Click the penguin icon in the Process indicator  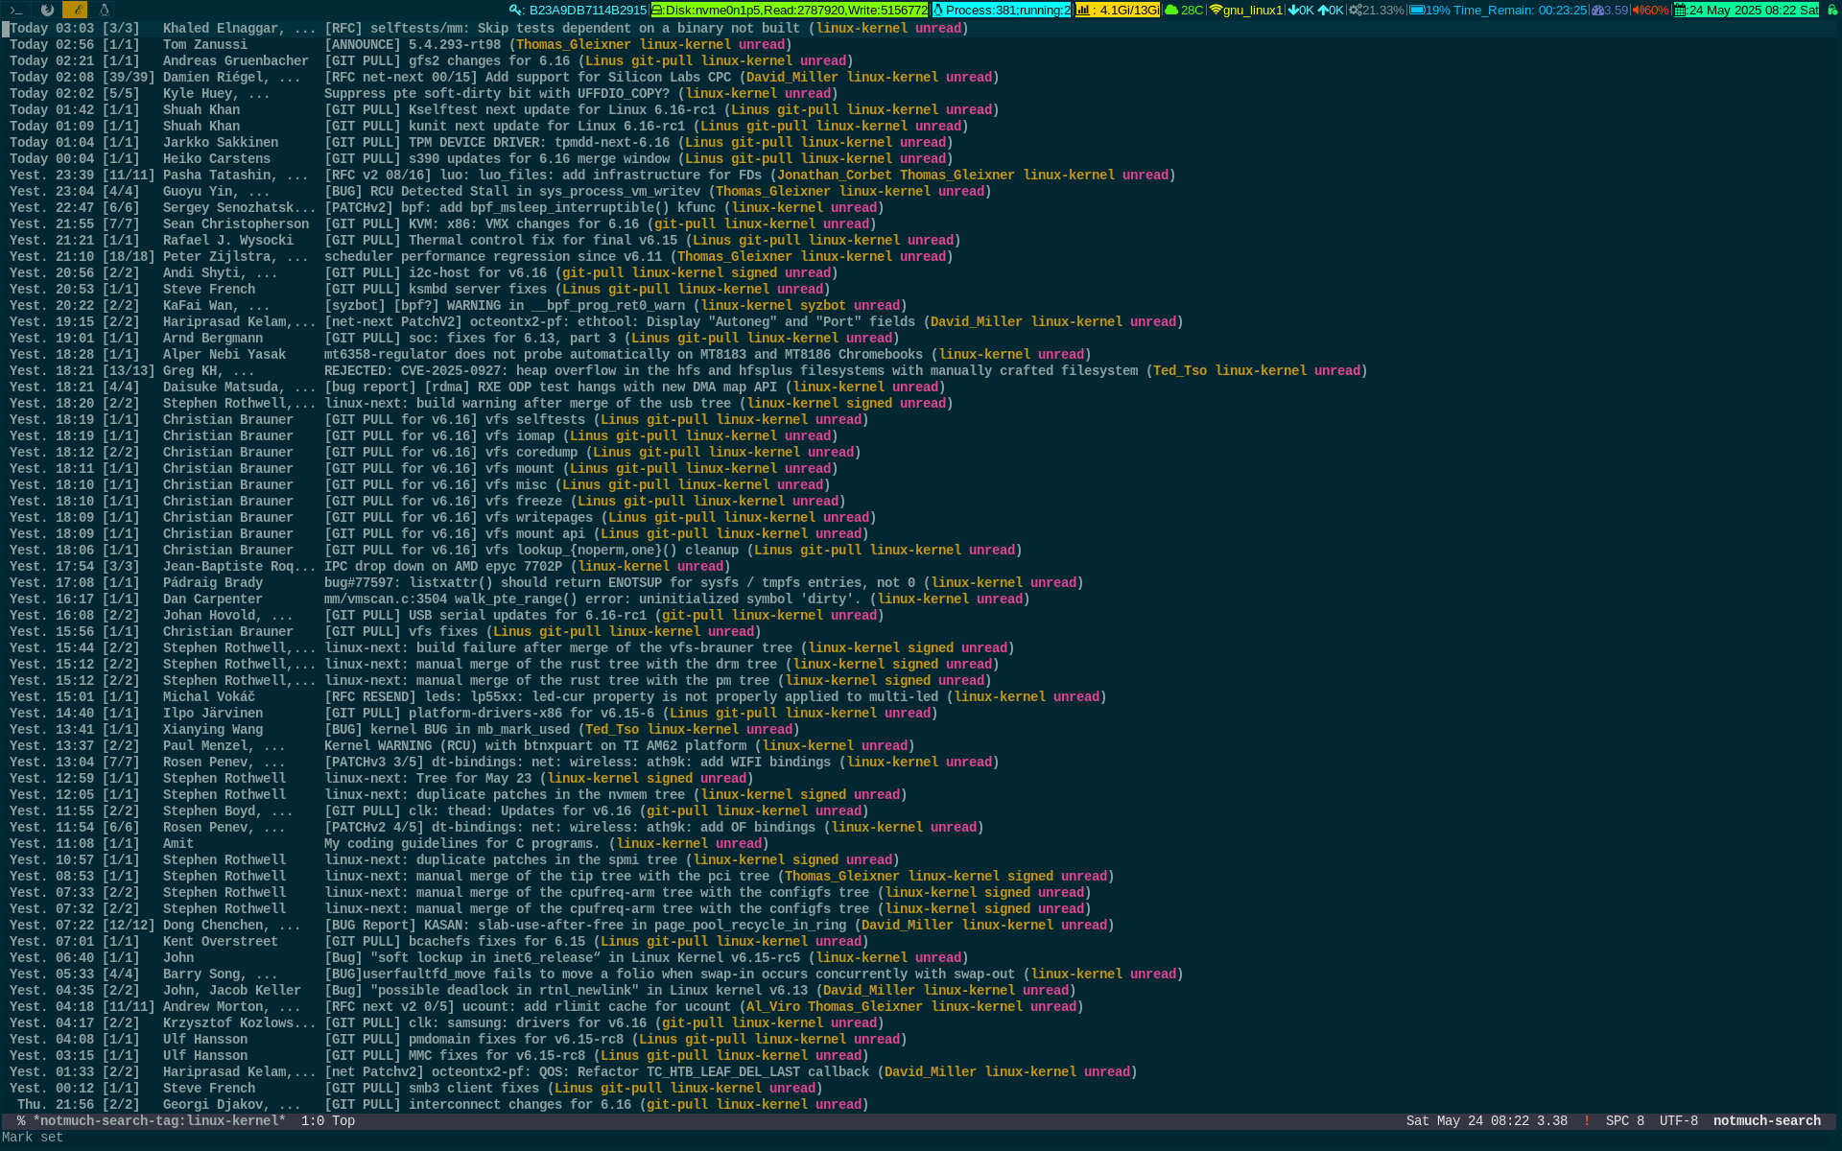tap(938, 10)
